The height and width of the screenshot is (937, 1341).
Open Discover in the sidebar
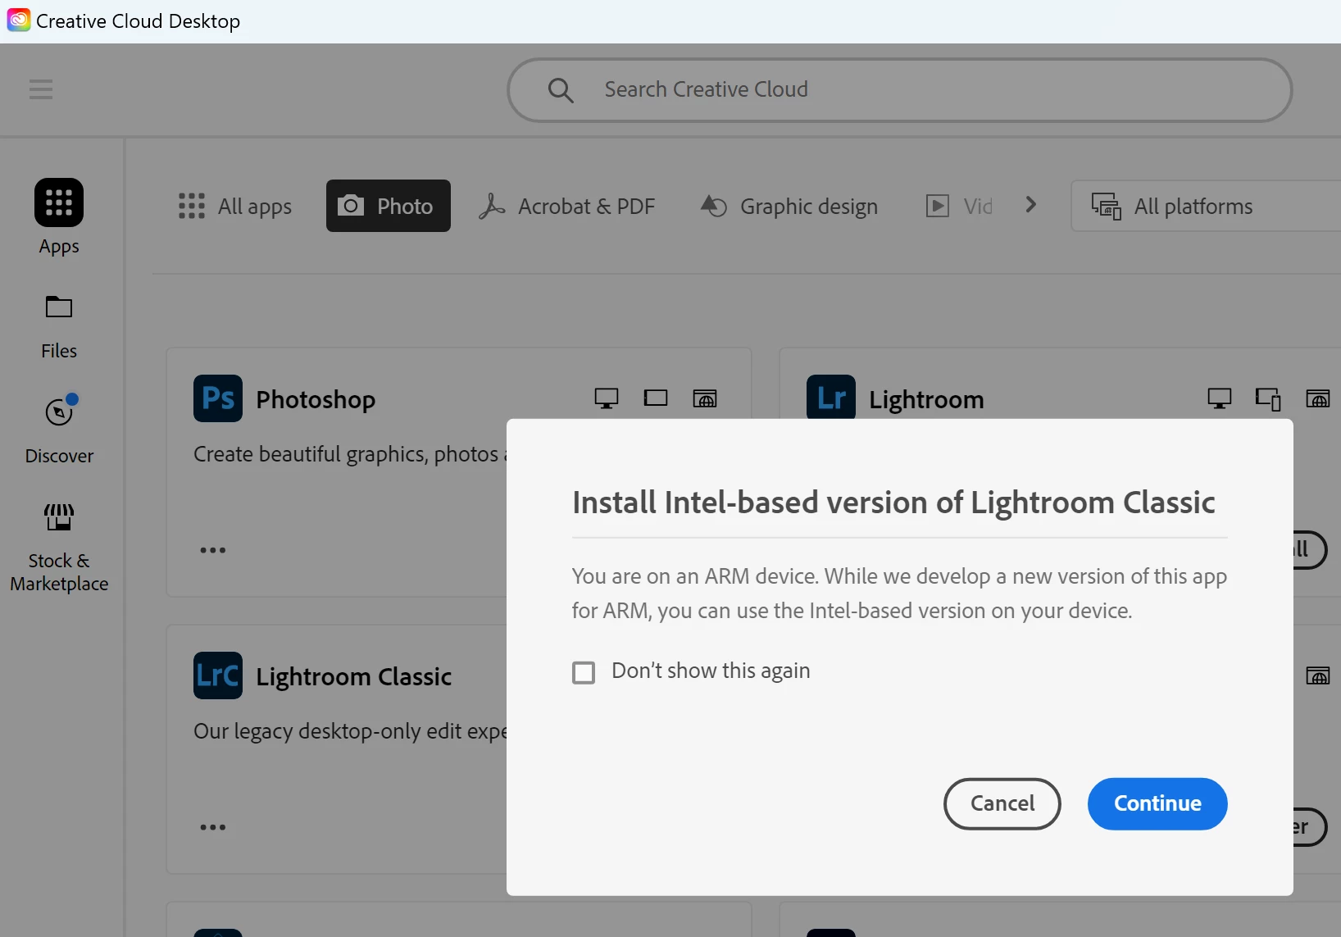(59, 430)
